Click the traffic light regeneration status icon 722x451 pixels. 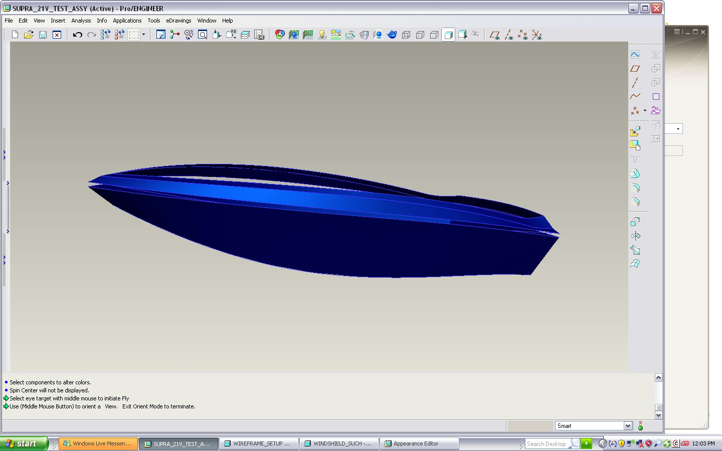click(640, 426)
